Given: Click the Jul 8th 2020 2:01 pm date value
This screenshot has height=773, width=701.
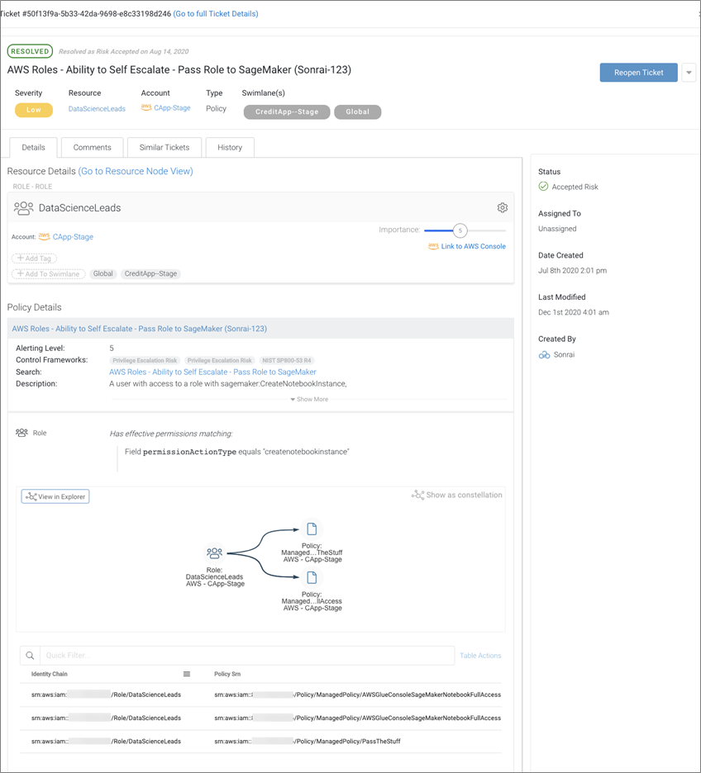Looking at the screenshot, I should [572, 271].
